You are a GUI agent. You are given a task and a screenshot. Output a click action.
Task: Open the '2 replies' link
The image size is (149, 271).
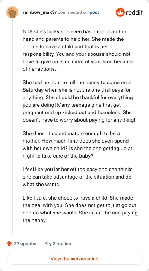click(x=62, y=244)
